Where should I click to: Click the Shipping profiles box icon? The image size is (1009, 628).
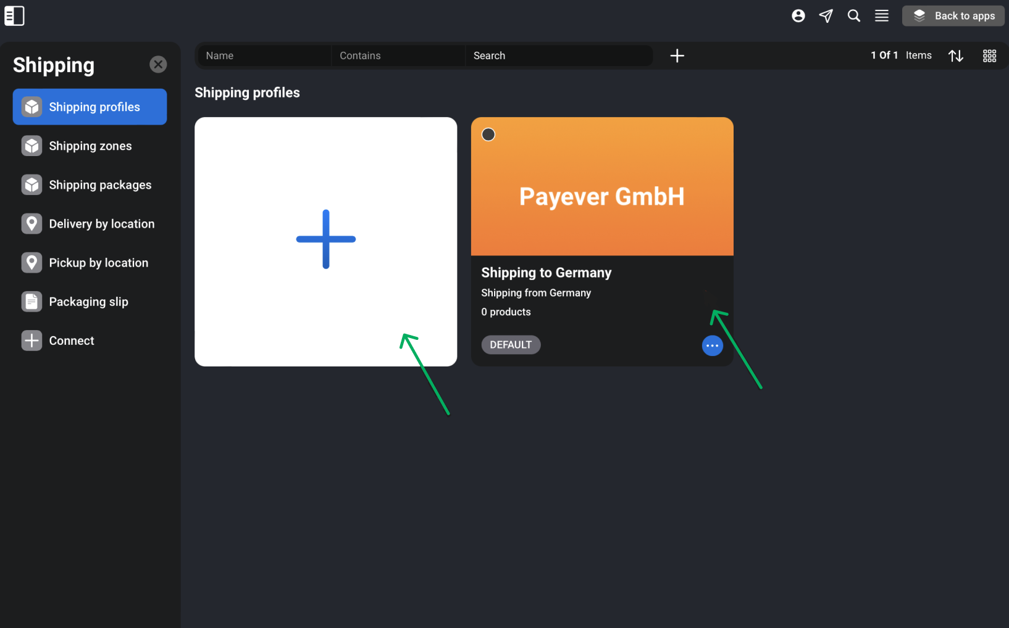[31, 107]
